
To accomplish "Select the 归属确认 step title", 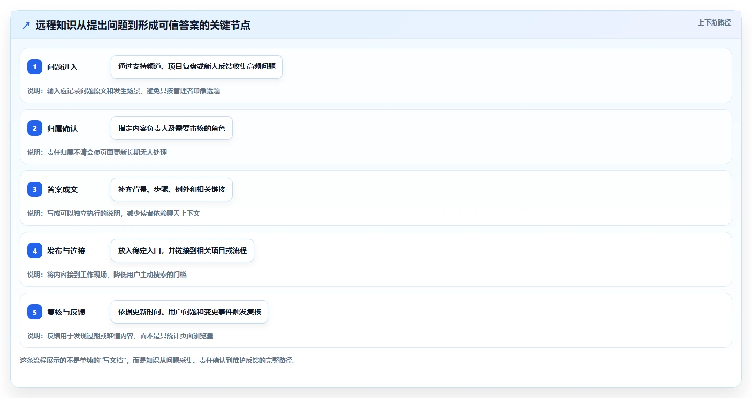I will [62, 128].
